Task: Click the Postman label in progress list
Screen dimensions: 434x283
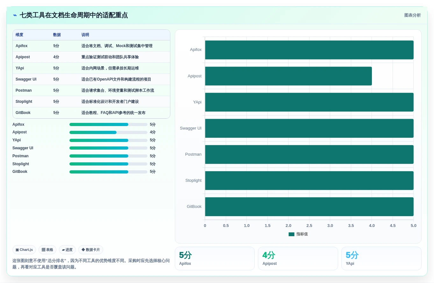Action: point(20,156)
